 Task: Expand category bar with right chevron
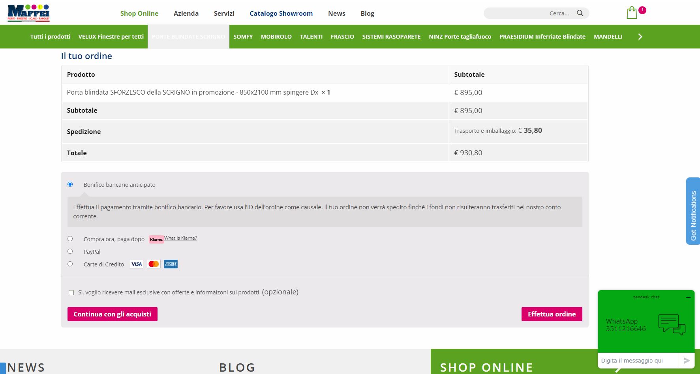click(640, 37)
